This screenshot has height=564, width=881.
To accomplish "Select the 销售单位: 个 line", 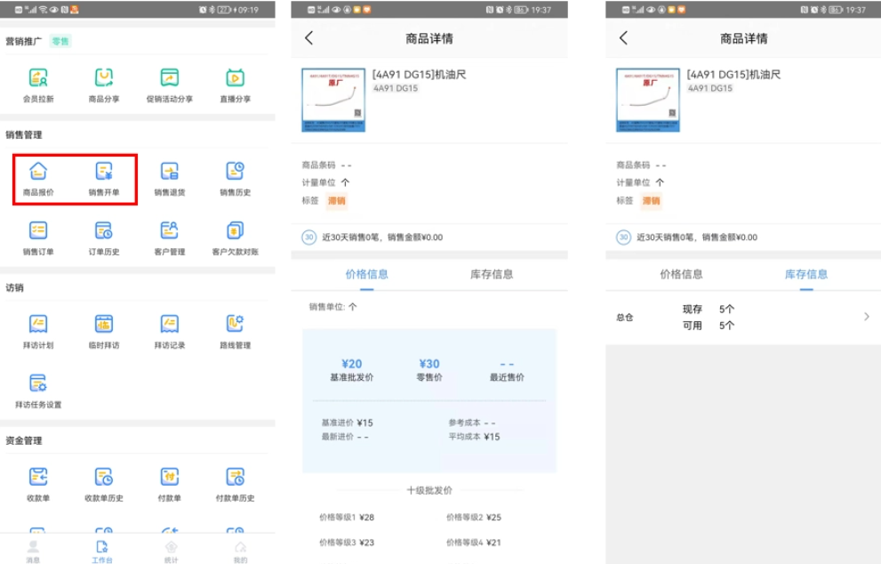I will [332, 307].
